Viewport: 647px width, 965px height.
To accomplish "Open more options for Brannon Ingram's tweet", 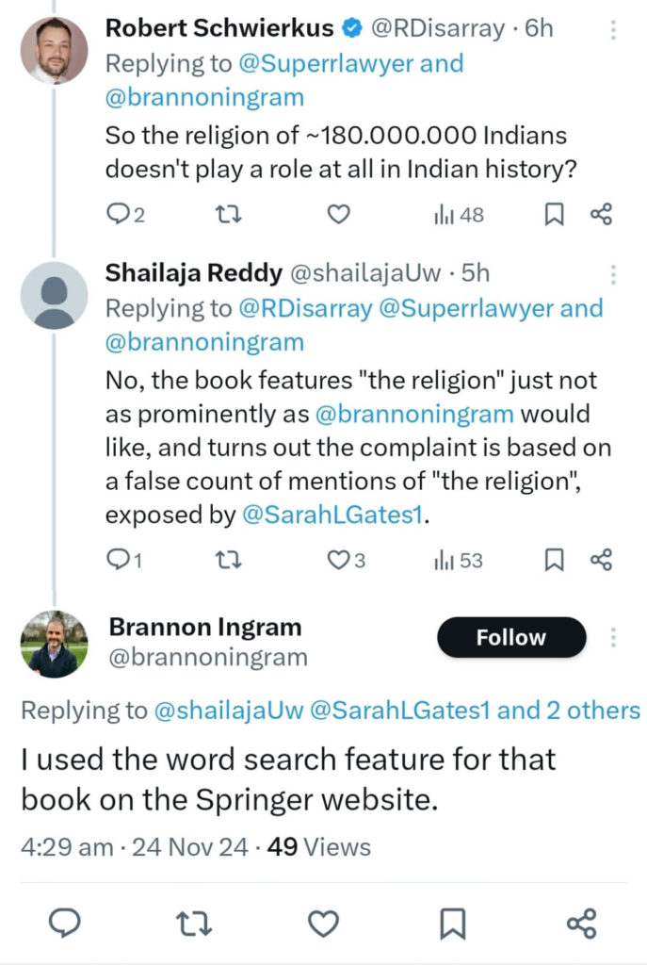I will click(x=613, y=638).
